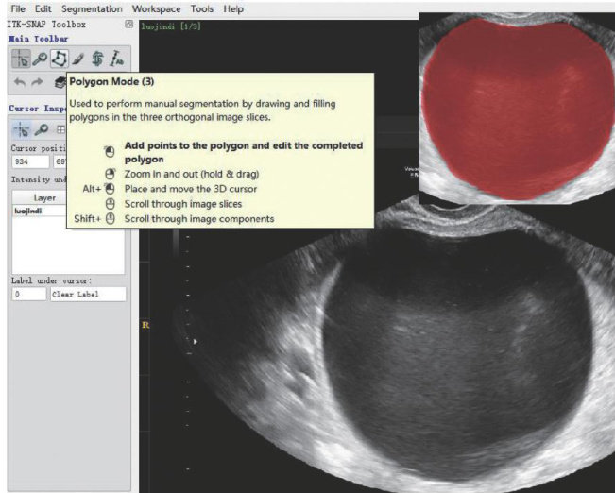This screenshot has width=615, height=493.
Task: Click the 'luojindi [1/3]' slice label
Action: coord(171,26)
